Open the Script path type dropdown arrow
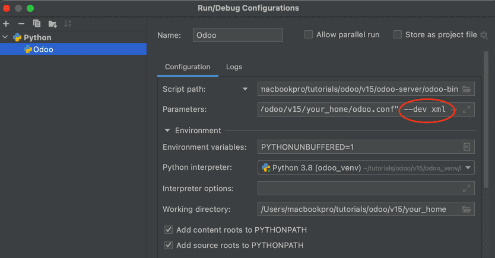Screen dimensions: 495x258 coord(245,89)
